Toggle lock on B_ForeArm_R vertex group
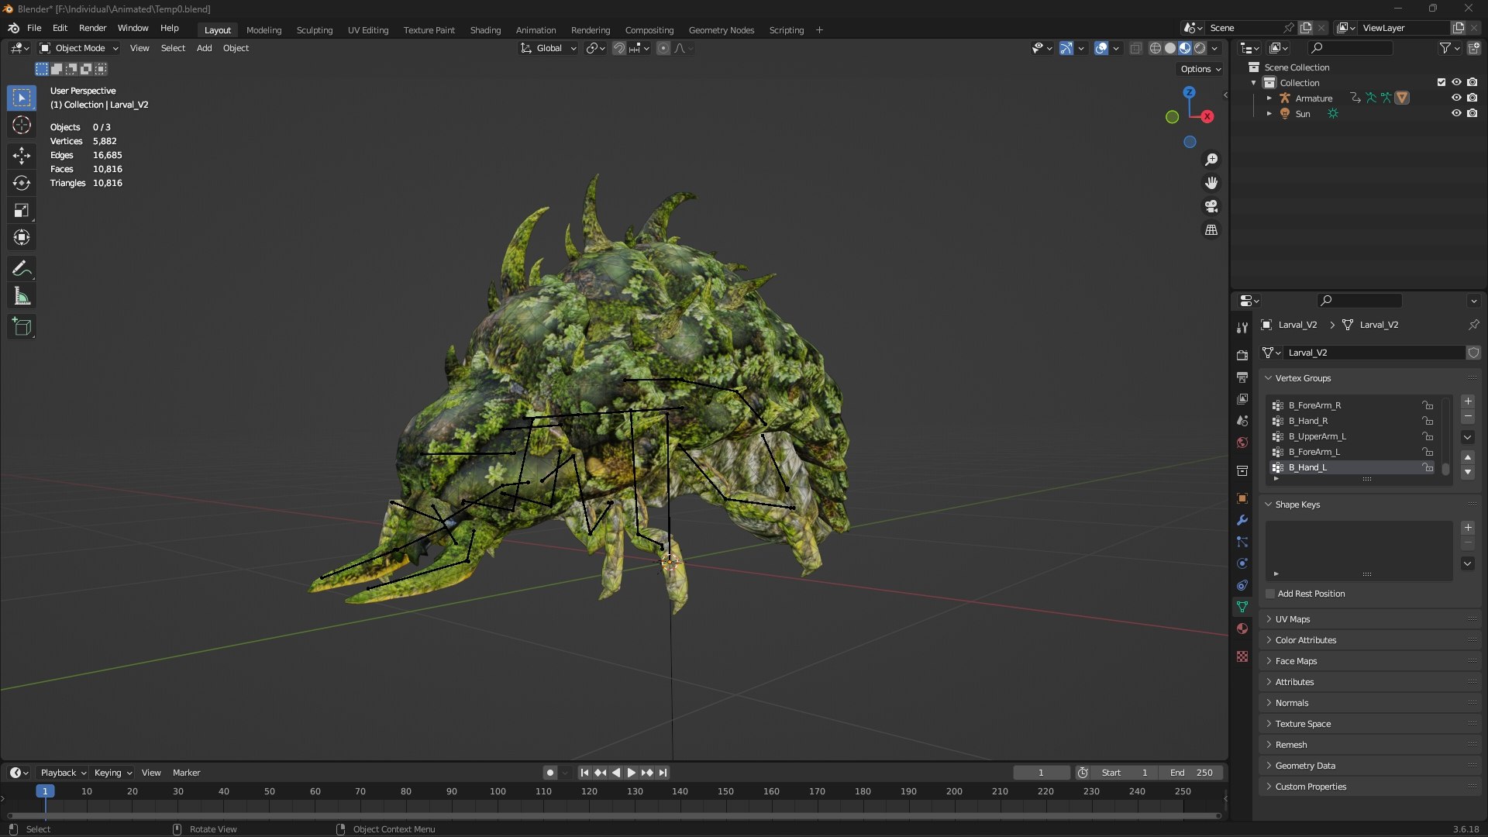The height and width of the screenshot is (837, 1488). click(x=1428, y=405)
